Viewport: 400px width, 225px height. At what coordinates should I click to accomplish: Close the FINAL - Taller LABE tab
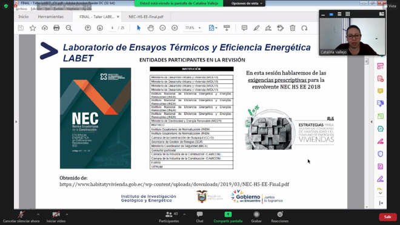click(118, 16)
